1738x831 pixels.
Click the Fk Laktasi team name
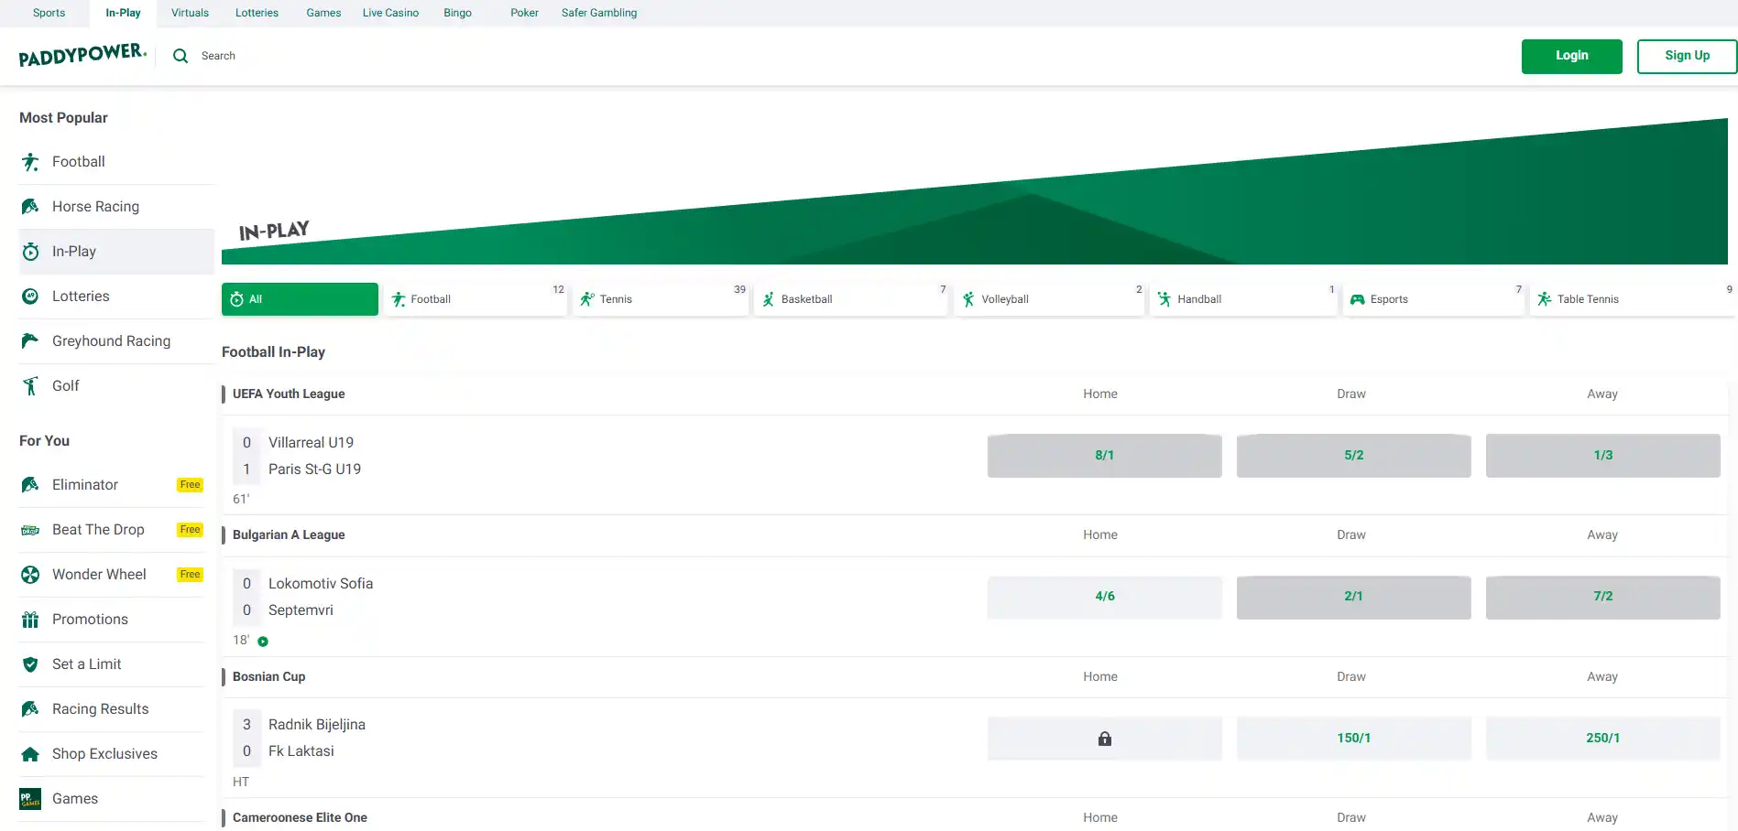tap(301, 751)
